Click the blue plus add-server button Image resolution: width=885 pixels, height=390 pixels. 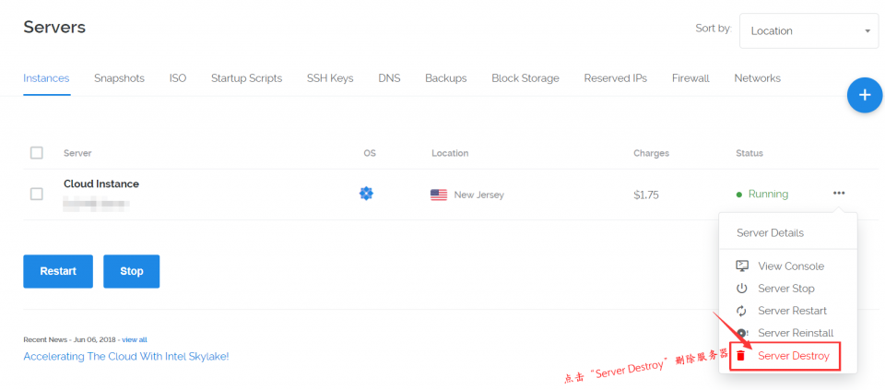865,95
